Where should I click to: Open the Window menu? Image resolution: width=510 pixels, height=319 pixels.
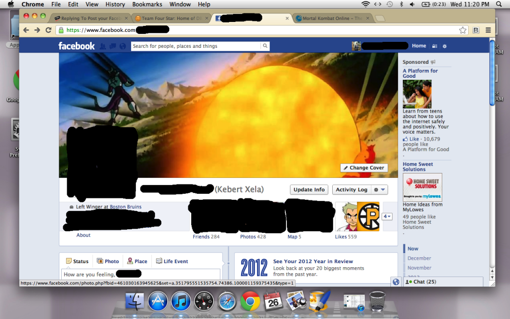click(x=180, y=4)
